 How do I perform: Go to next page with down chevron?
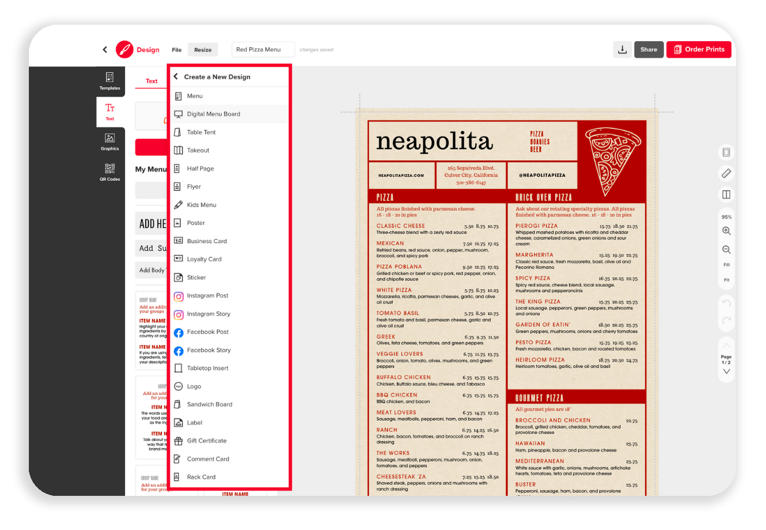727,371
